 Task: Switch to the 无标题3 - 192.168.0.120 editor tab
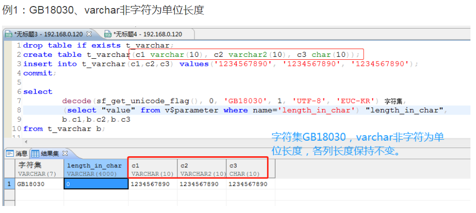(48, 34)
